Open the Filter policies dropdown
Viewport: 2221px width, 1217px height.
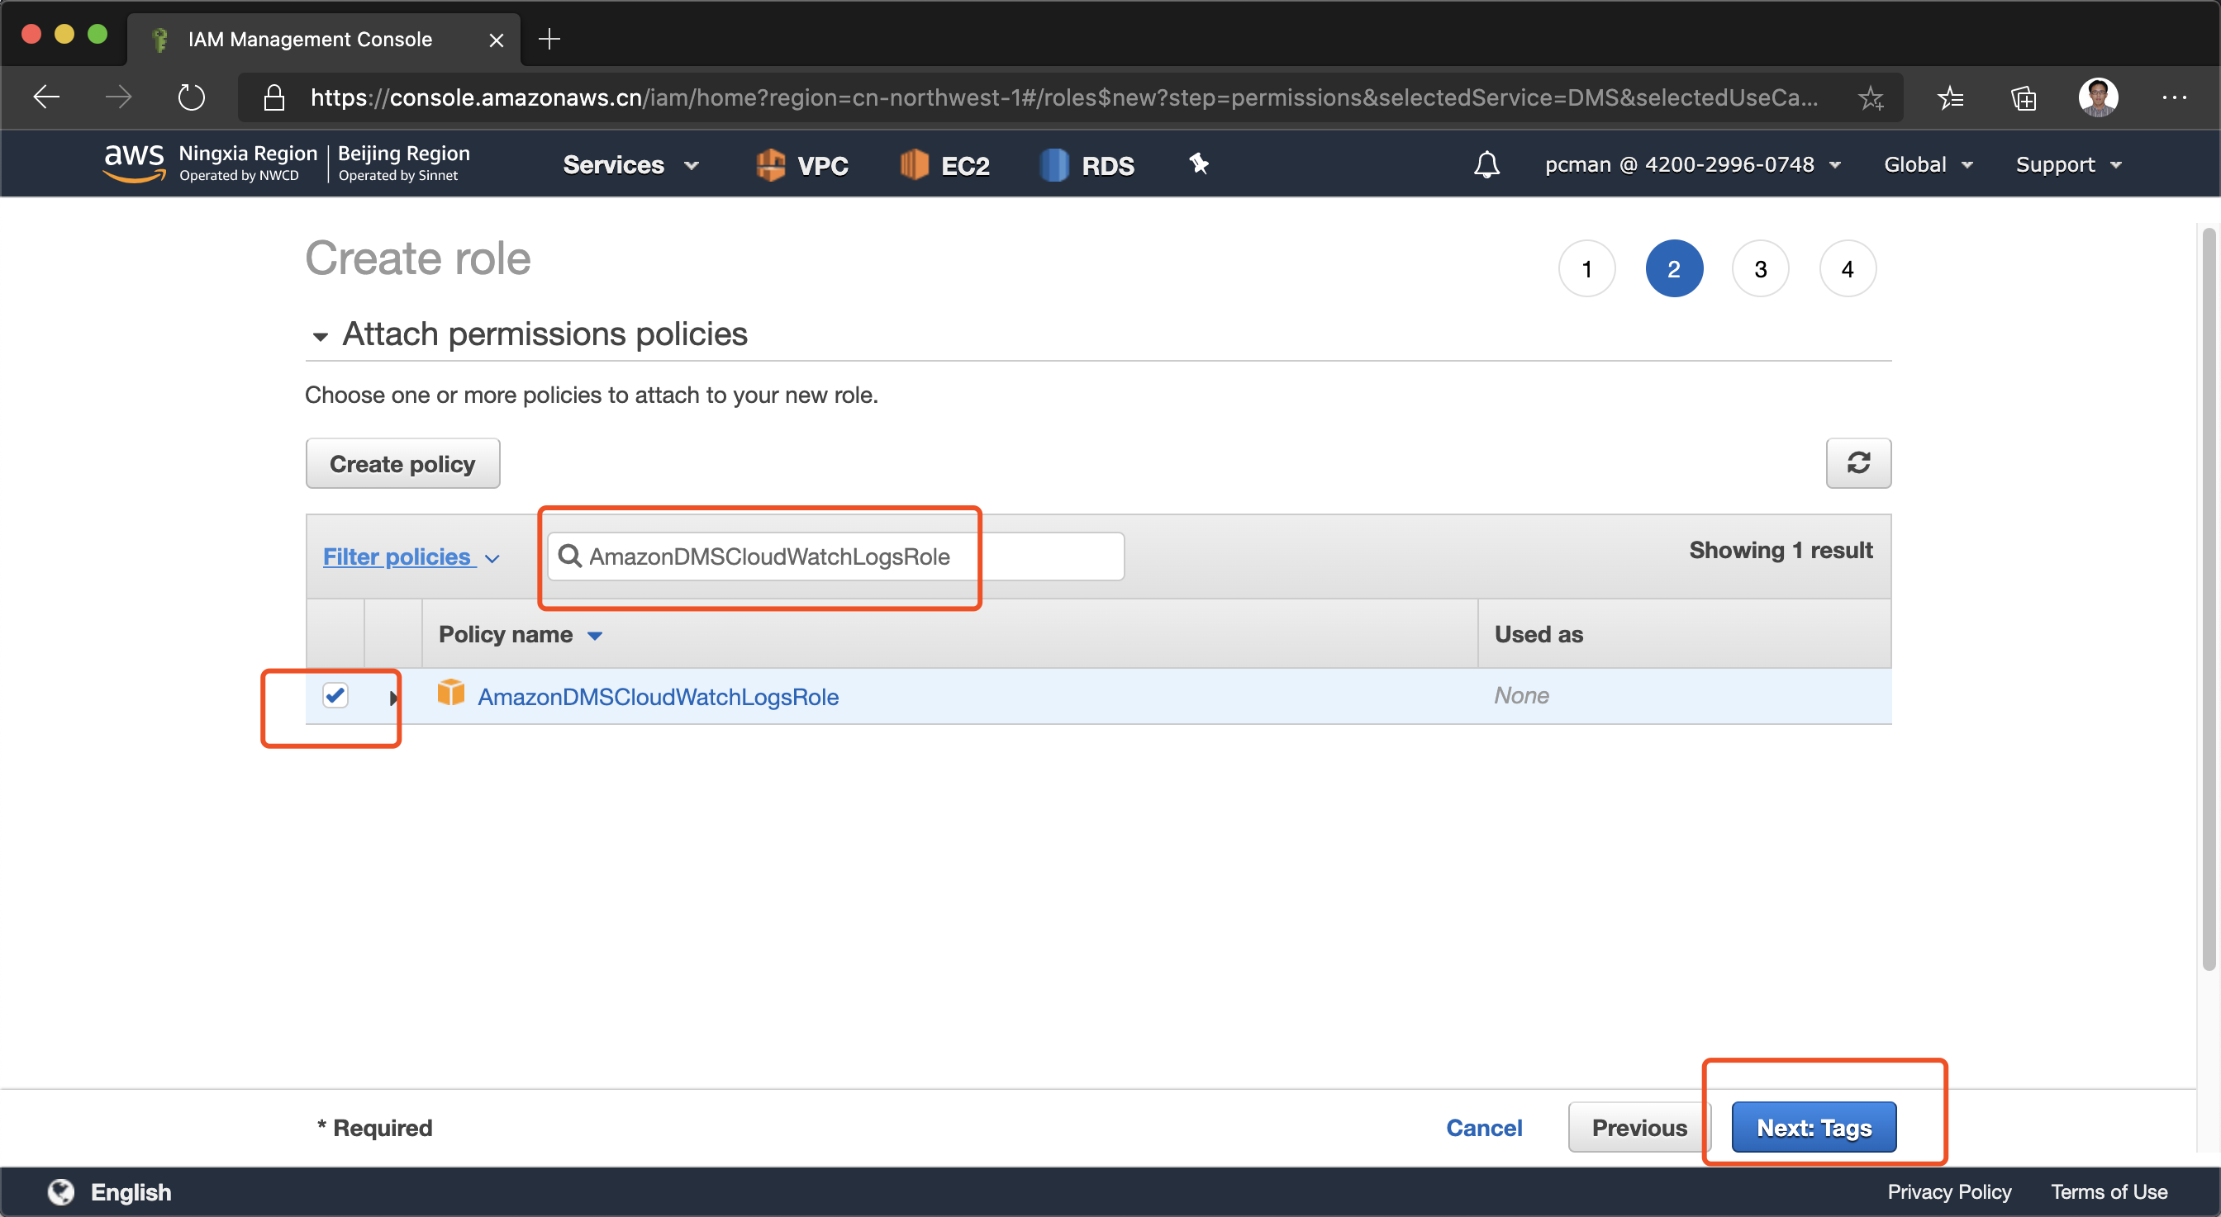[x=411, y=556]
